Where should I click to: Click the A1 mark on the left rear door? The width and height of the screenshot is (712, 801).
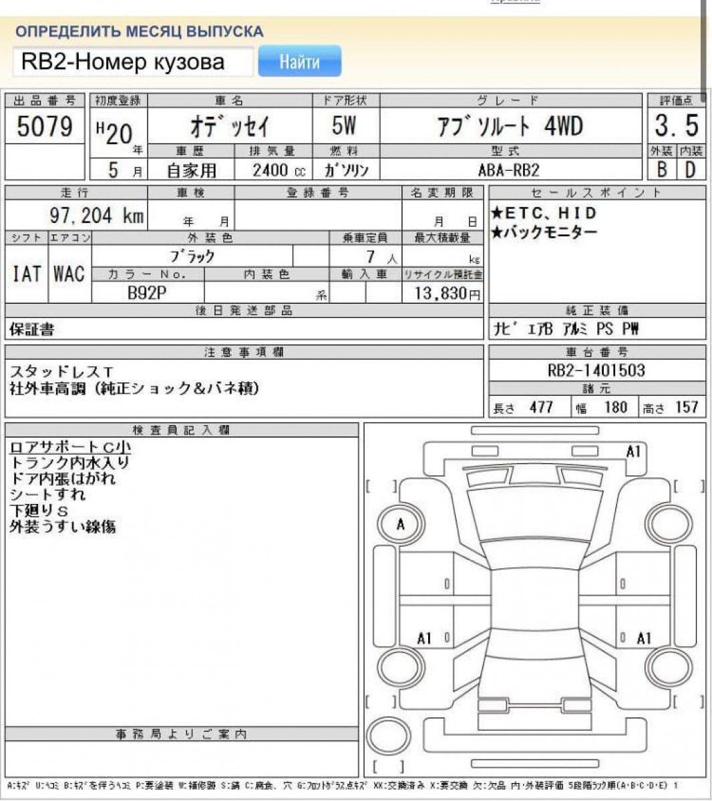pyautogui.click(x=425, y=638)
